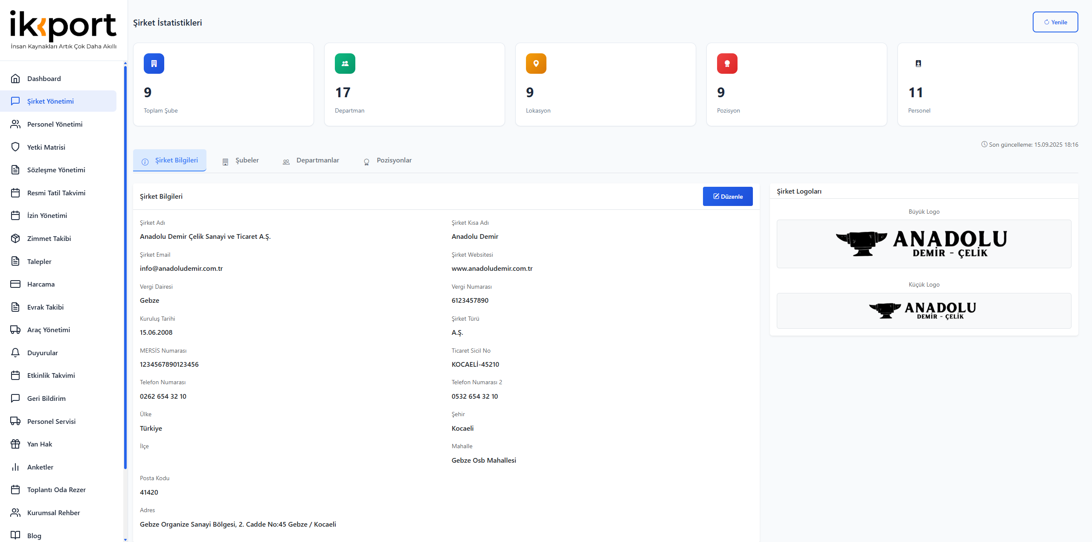Viewport: 1092px width, 542px height.
Task: Click the Büyük Logo image thumbnail
Action: [924, 244]
